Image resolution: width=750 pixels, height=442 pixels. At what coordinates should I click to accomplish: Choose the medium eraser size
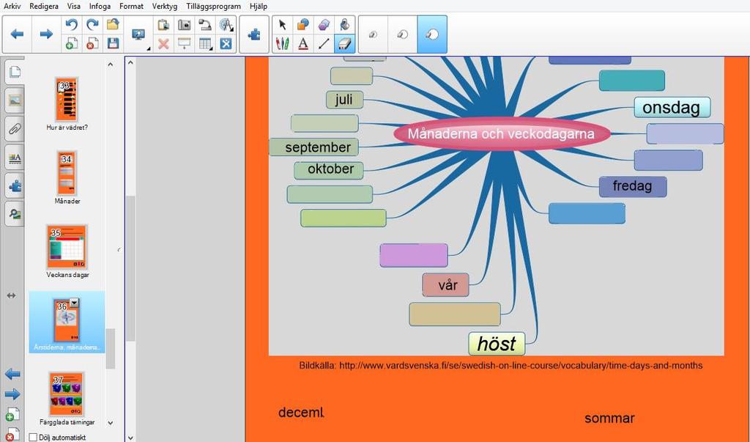(402, 34)
